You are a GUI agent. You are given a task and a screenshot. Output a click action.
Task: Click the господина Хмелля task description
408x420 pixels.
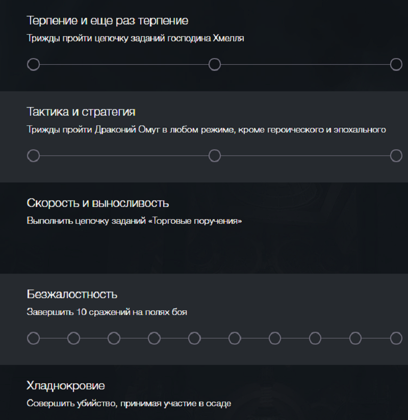[x=135, y=38]
